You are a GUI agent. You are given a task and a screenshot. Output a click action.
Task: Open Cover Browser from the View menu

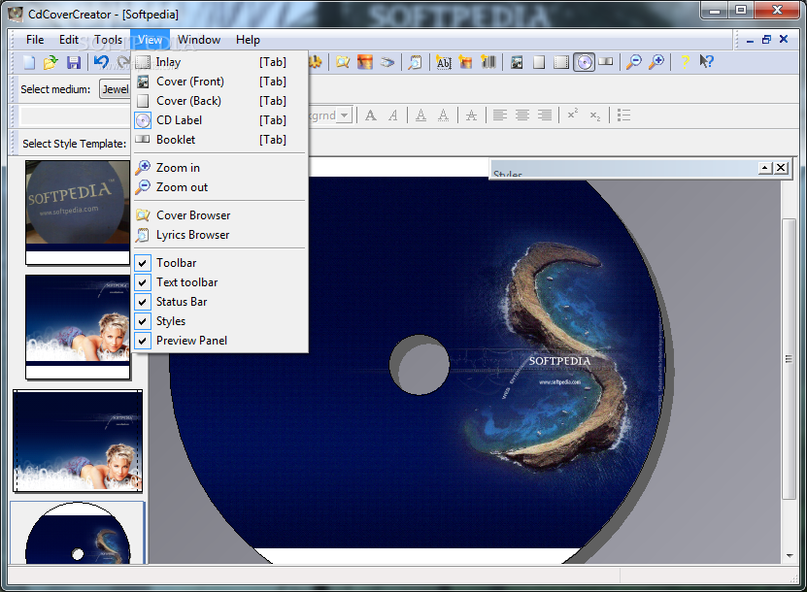click(x=220, y=215)
